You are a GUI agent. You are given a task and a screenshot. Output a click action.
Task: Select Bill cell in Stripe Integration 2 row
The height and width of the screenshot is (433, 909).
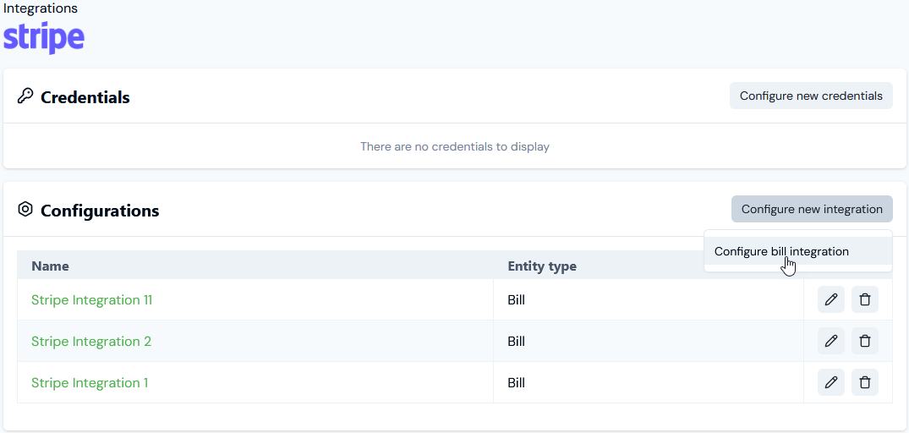(648, 341)
